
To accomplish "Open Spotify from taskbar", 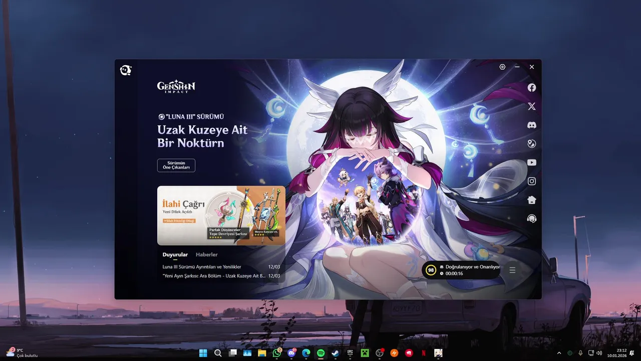I will (321, 353).
